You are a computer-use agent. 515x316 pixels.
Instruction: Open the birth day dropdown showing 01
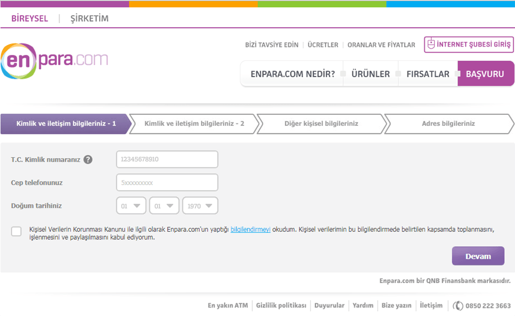pos(131,206)
